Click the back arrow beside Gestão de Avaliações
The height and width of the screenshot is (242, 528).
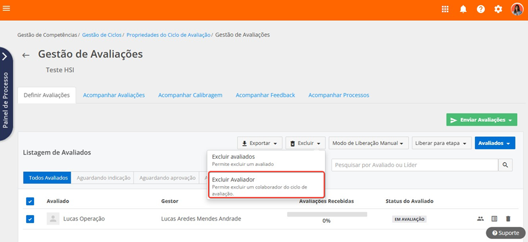[x=26, y=55]
